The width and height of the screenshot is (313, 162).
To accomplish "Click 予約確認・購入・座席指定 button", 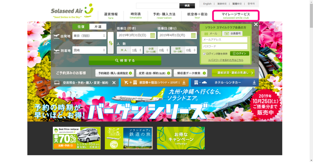I will [115, 73].
